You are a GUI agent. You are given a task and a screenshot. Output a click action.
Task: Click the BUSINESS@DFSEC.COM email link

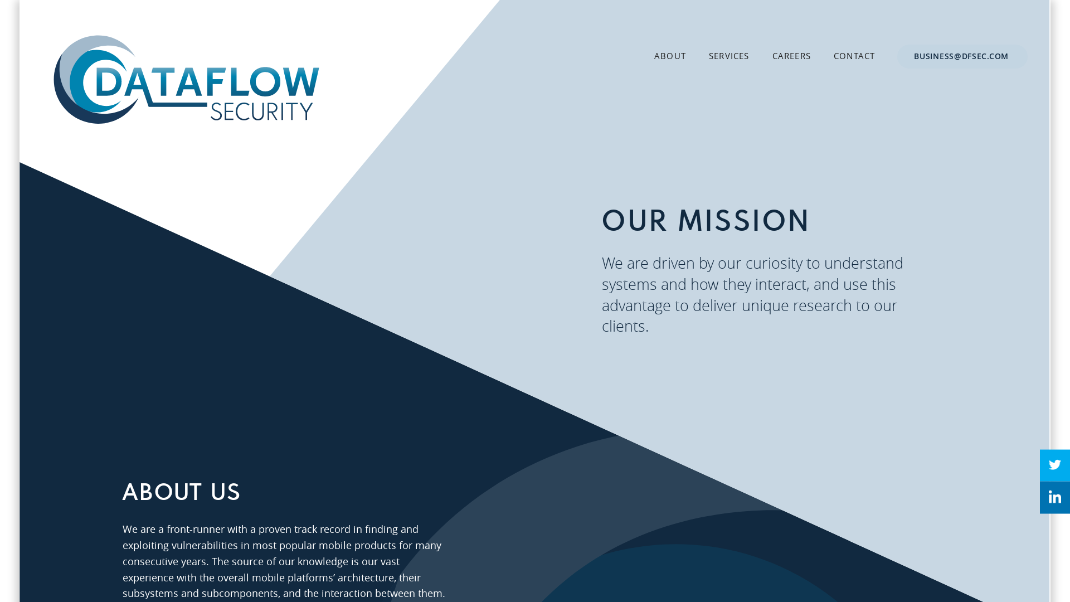coord(961,56)
